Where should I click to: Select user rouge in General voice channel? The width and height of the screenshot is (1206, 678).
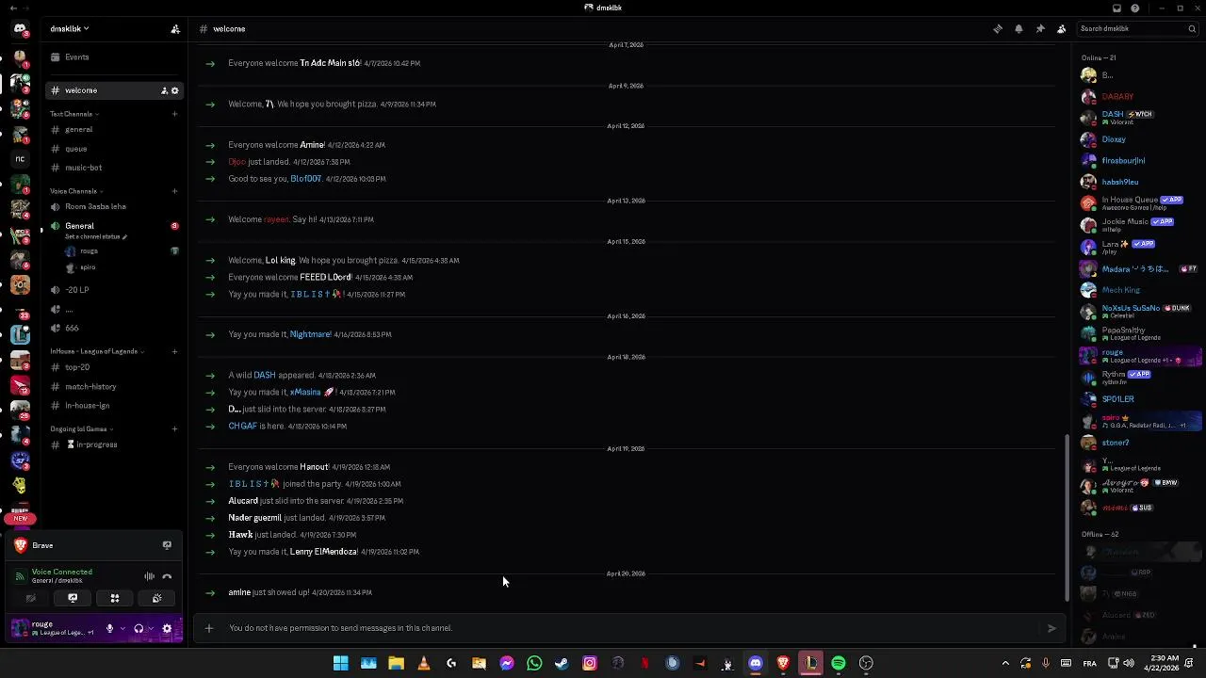89,251
